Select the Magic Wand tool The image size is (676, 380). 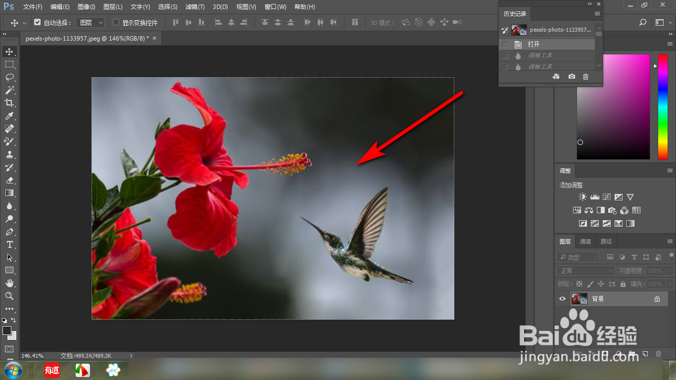click(x=9, y=90)
